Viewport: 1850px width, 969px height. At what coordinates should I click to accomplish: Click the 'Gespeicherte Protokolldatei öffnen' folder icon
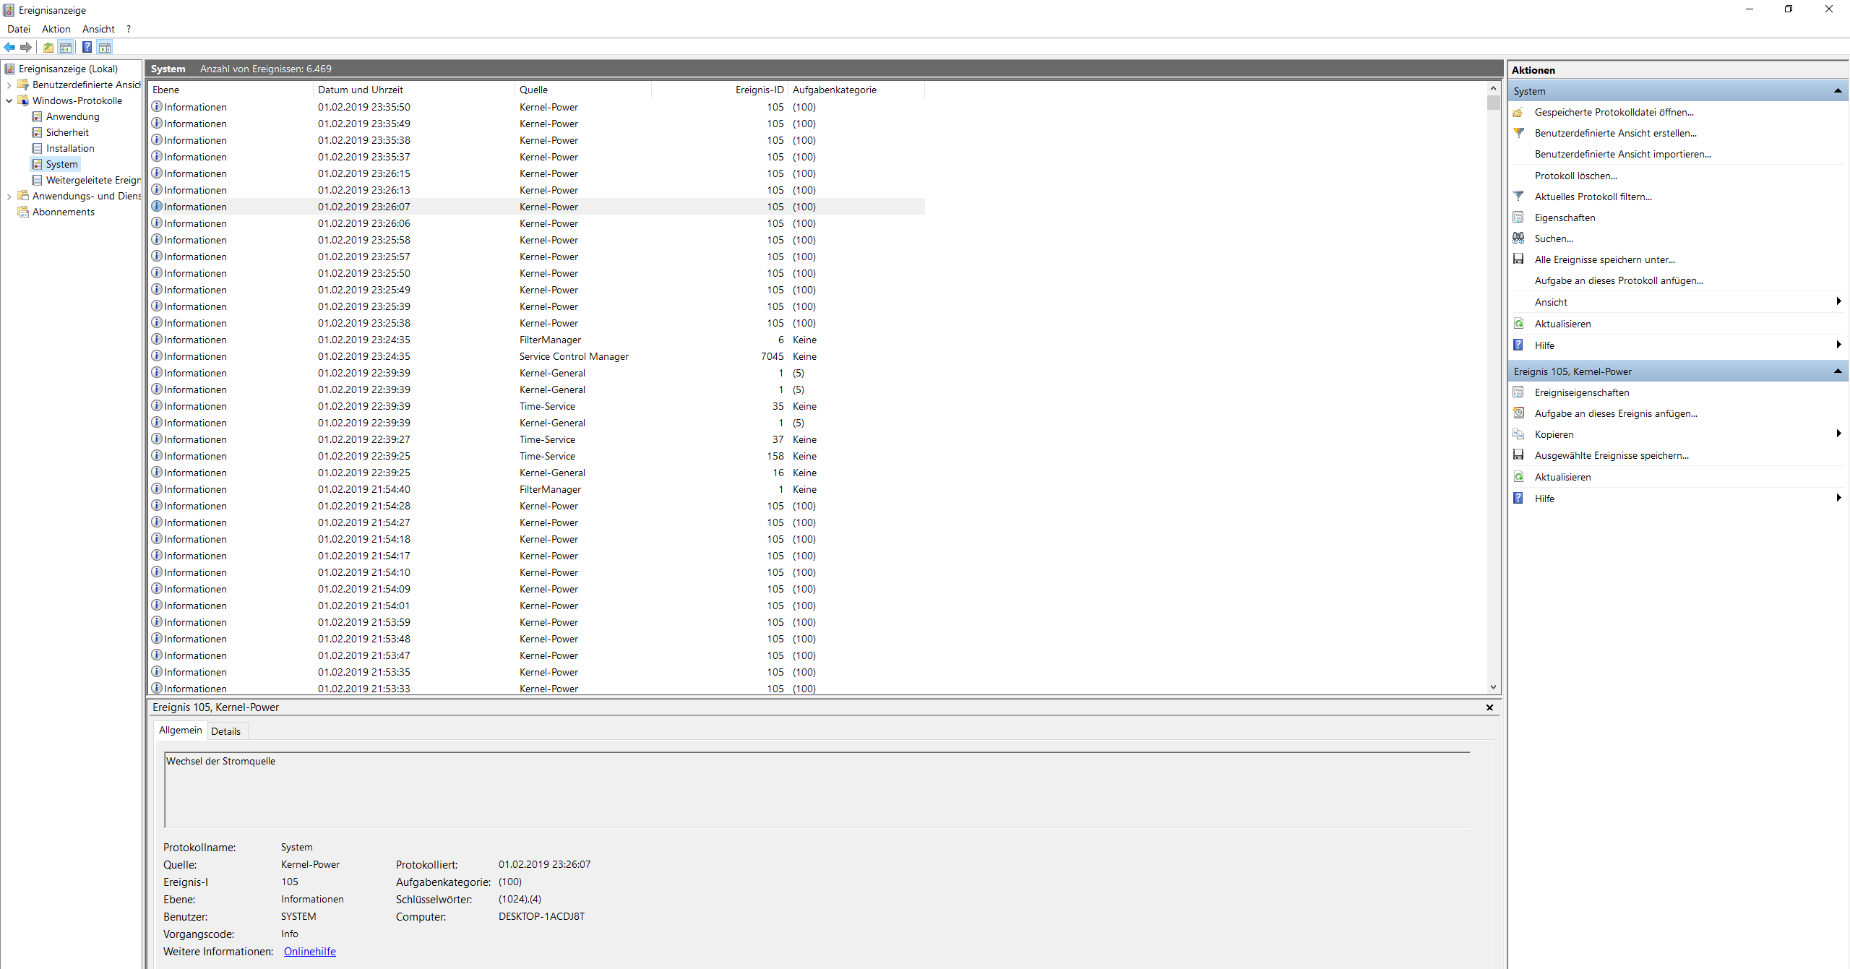tap(1518, 112)
